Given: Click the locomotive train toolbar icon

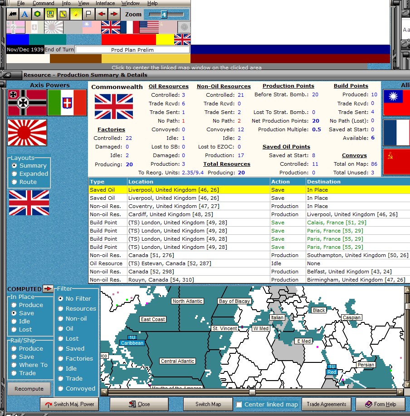Looking at the screenshot, I should 12,14.
